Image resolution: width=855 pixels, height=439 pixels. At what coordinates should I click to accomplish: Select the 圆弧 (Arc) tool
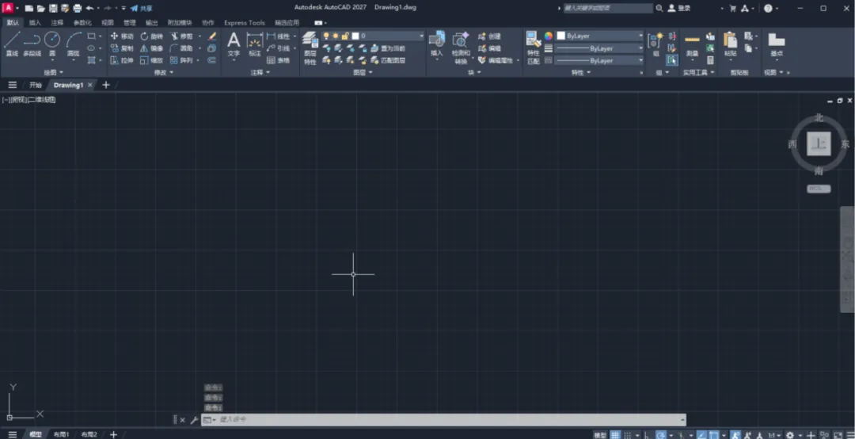coord(74,43)
